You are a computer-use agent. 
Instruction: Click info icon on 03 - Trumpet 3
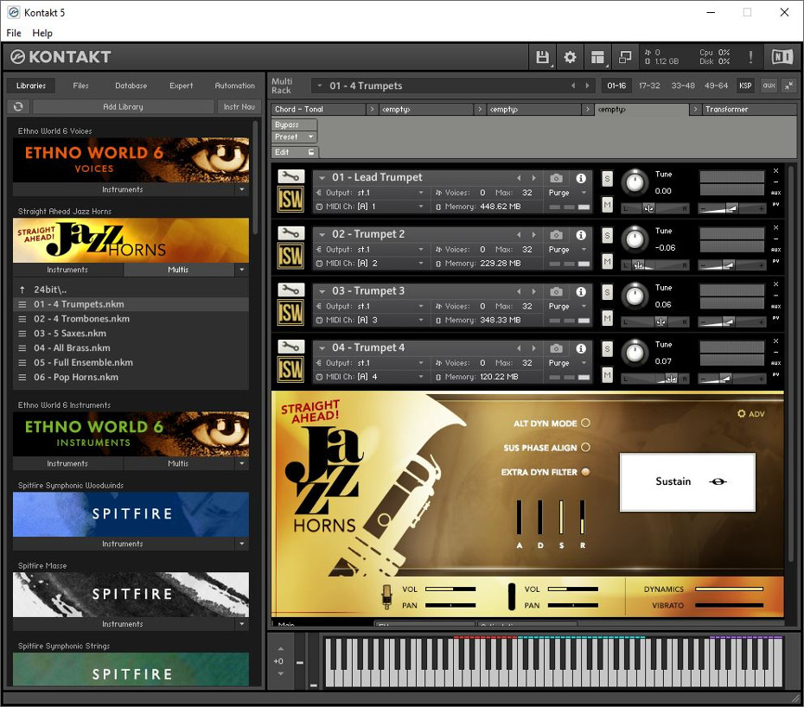[581, 291]
